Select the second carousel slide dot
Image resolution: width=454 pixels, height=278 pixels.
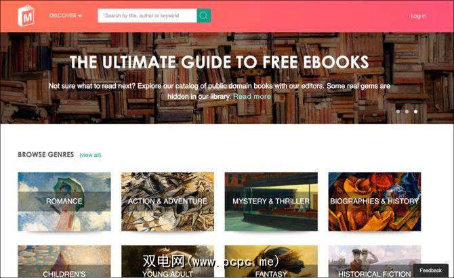(407, 112)
